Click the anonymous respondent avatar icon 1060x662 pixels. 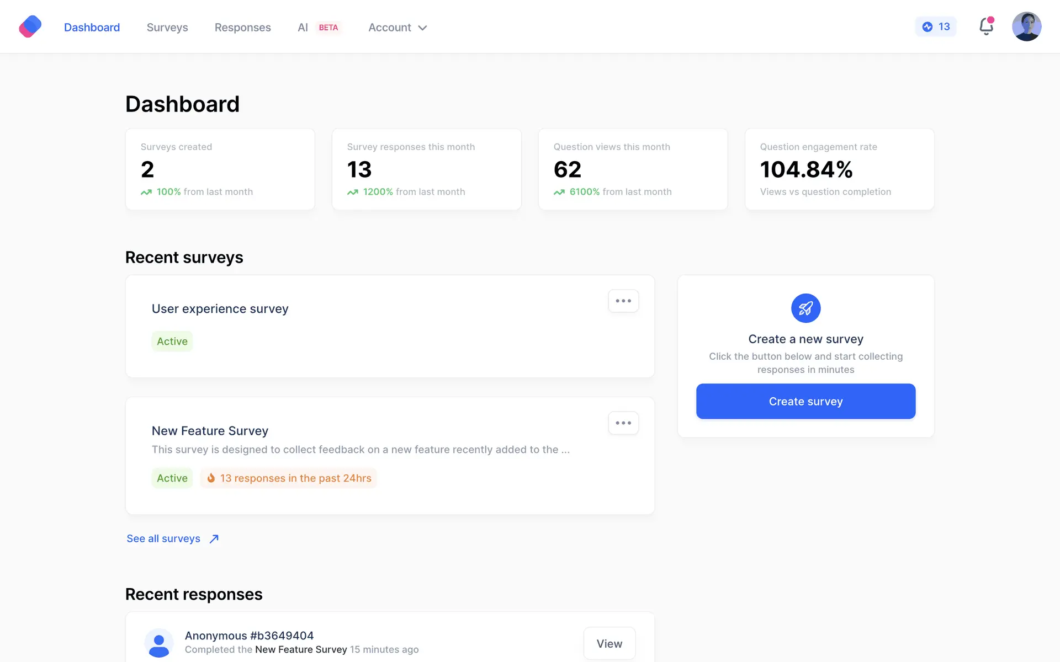[x=159, y=643]
